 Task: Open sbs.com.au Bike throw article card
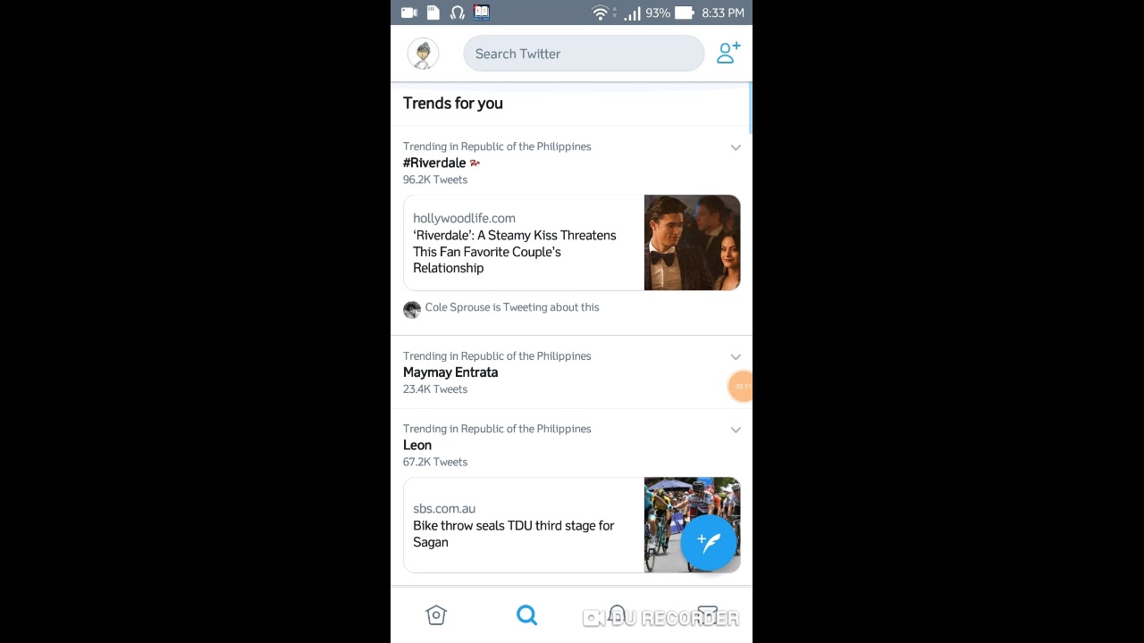click(572, 525)
